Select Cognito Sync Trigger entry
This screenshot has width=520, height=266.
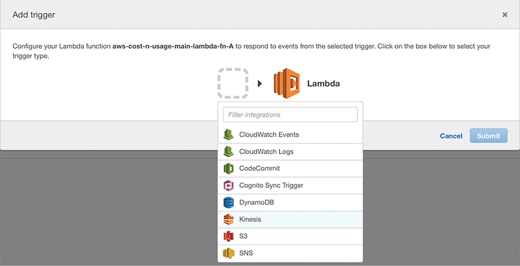(290, 185)
